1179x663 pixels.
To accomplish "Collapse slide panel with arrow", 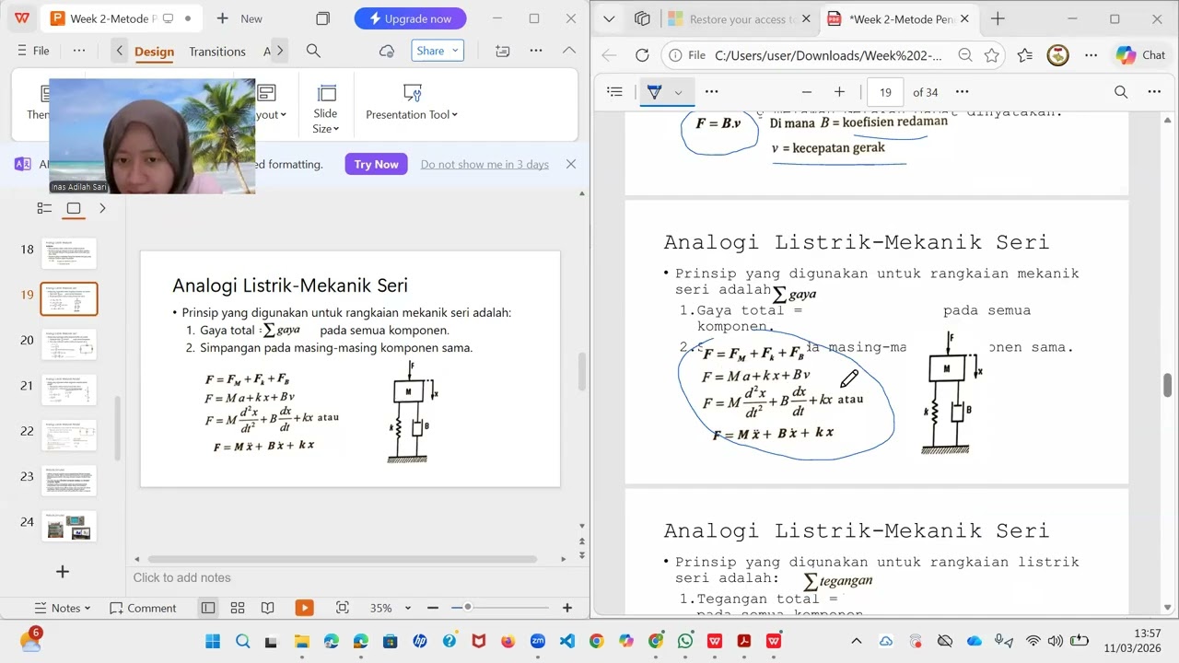I will pyautogui.click(x=102, y=208).
